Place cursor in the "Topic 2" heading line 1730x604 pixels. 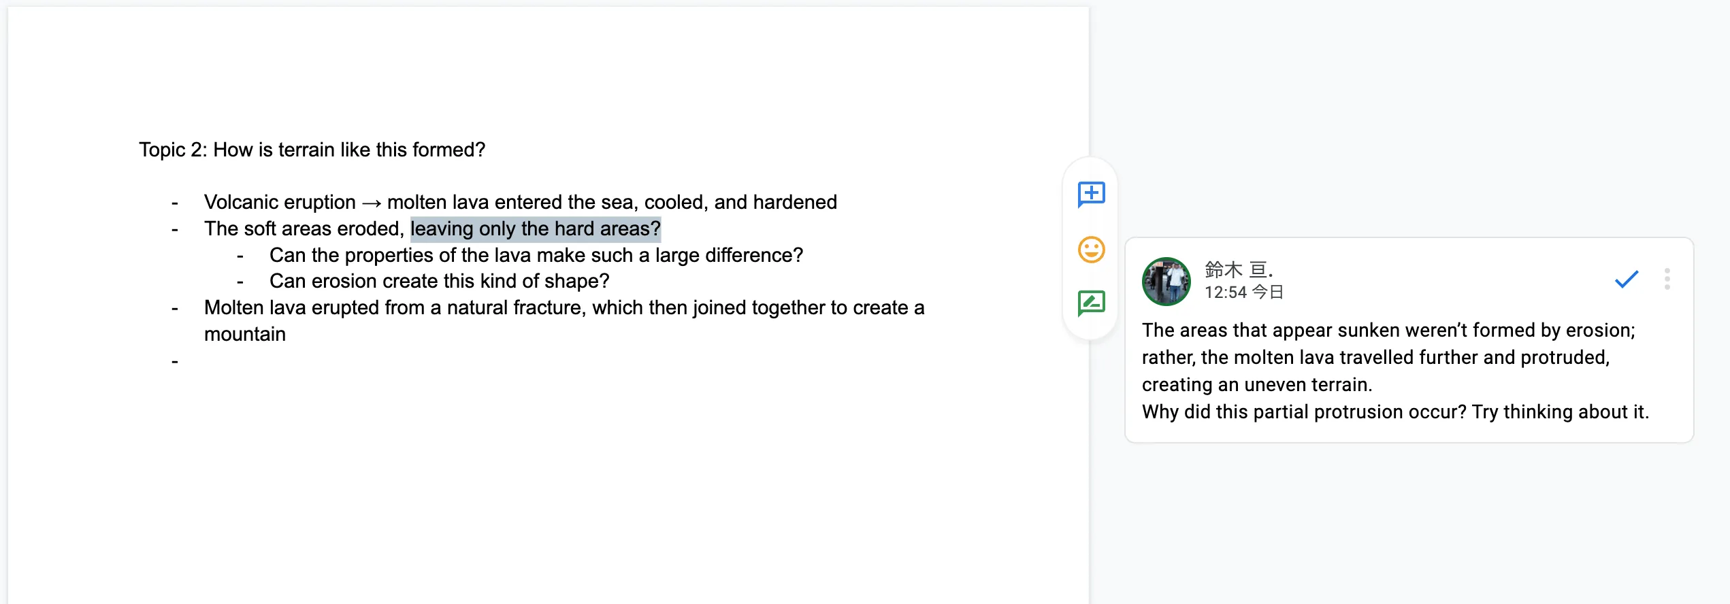point(312,150)
